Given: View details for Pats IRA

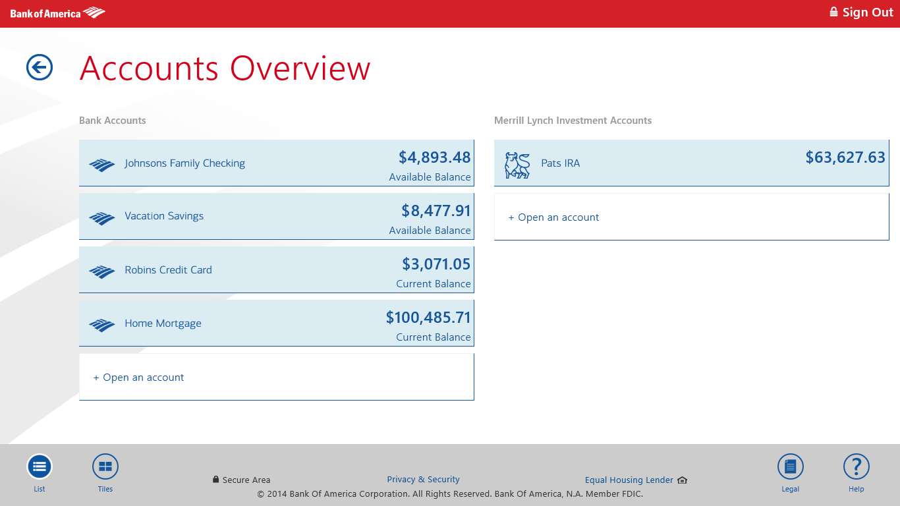Looking at the screenshot, I should coord(691,163).
